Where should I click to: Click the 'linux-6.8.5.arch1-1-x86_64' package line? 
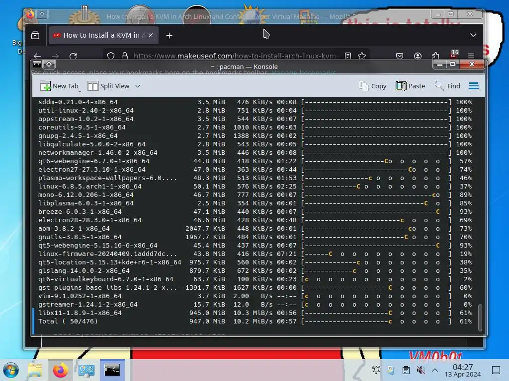255,187
